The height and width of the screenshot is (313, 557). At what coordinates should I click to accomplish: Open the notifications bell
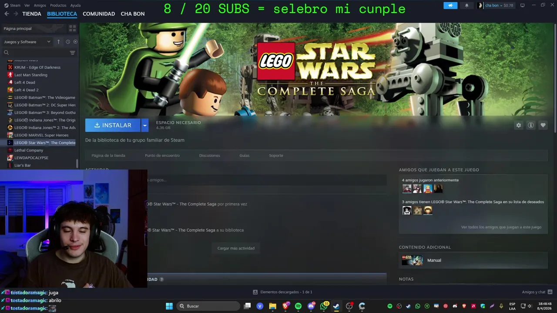pyautogui.click(x=466, y=5)
